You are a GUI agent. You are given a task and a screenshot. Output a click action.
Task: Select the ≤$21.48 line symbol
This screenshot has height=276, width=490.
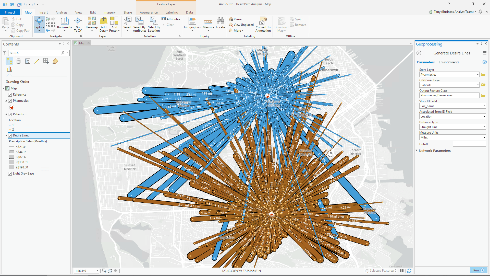[x=11, y=147]
